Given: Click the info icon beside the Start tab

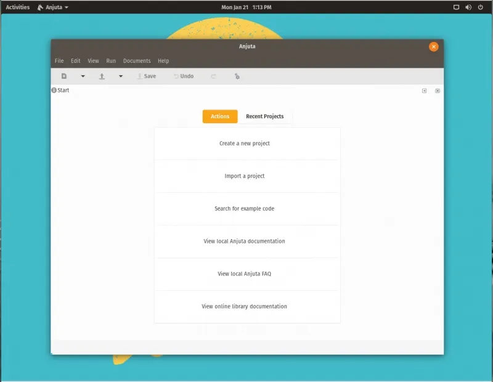Looking at the screenshot, I should coord(54,90).
